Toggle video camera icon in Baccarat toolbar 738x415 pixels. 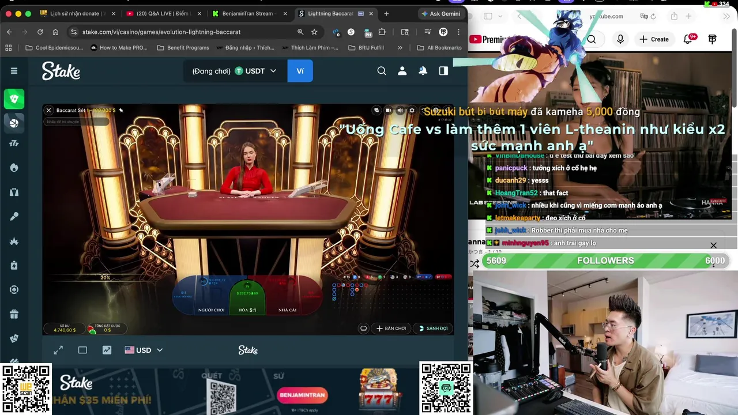pyautogui.click(x=388, y=110)
